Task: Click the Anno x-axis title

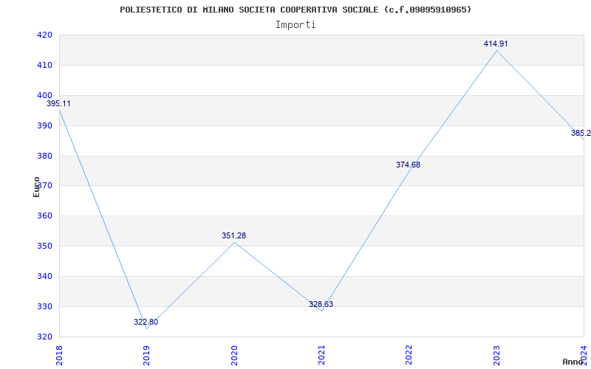Action: point(573,362)
